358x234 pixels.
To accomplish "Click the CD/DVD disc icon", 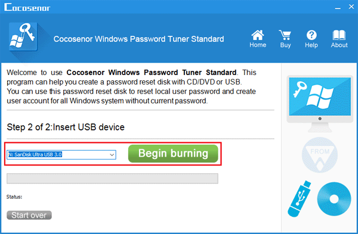I will pyautogui.click(x=334, y=199).
